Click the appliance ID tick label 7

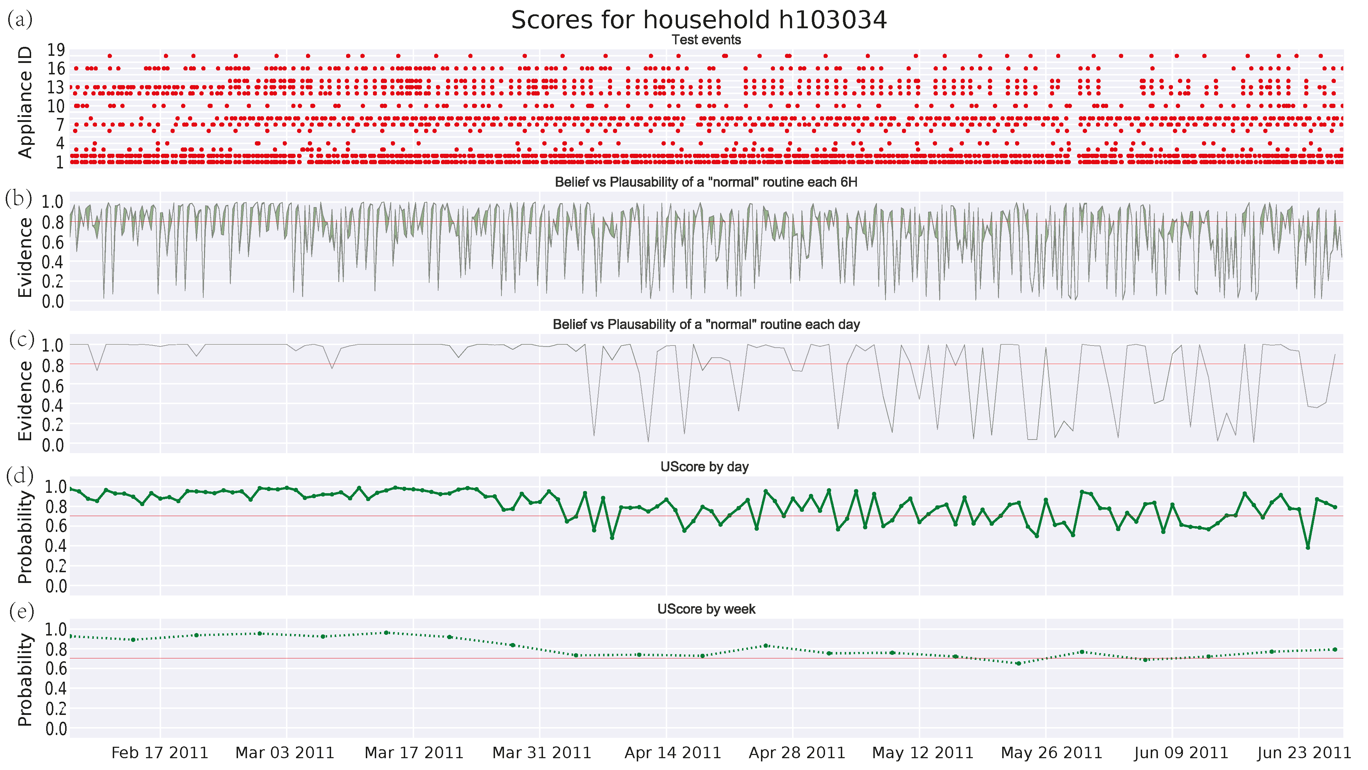click(x=60, y=125)
